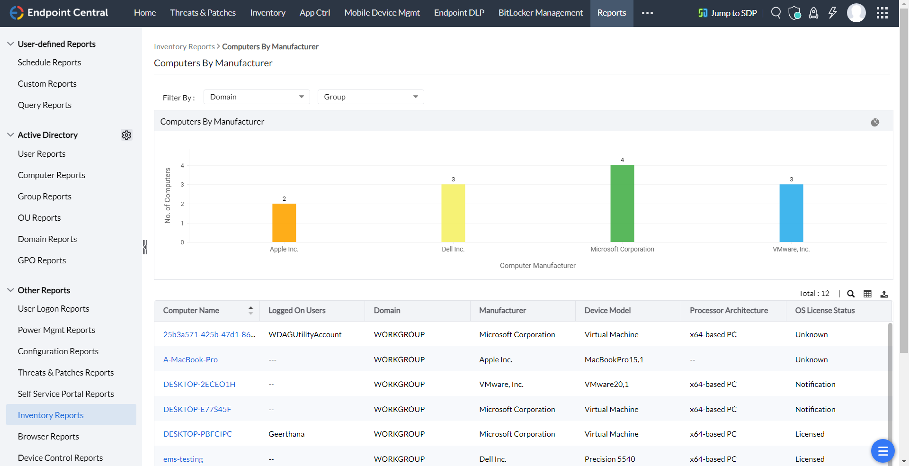Viewport: 909px width, 466px height.
Task: Click the export icon above the table
Action: pyautogui.click(x=884, y=294)
